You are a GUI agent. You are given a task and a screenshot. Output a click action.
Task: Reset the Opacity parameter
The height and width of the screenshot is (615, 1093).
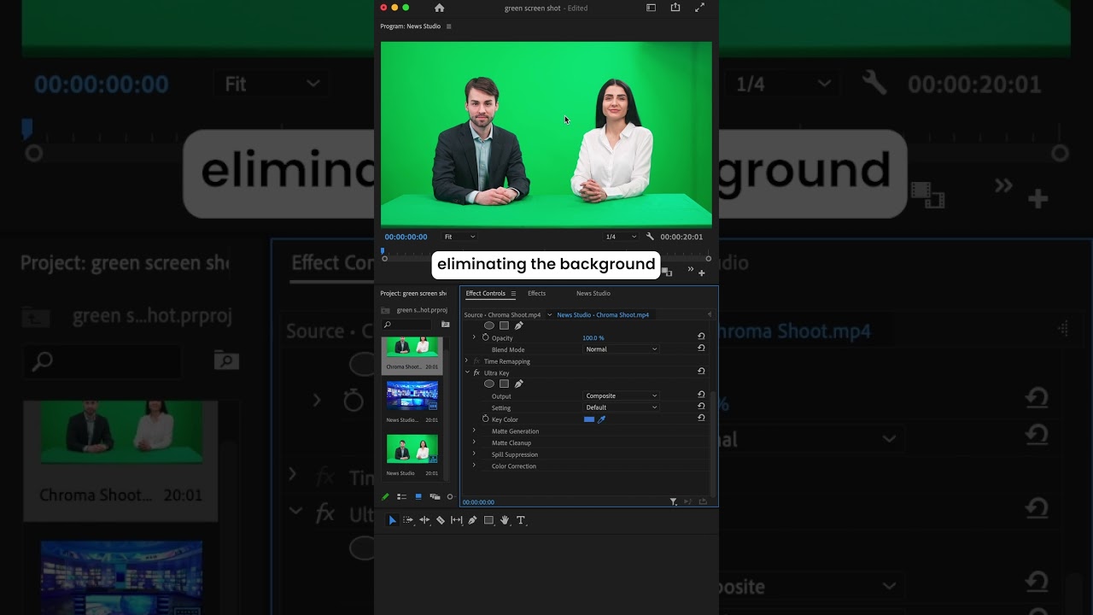click(x=701, y=337)
